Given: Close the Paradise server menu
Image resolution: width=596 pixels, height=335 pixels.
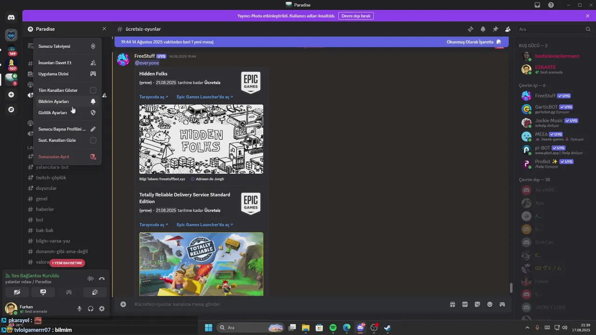Looking at the screenshot, I should 104,29.
